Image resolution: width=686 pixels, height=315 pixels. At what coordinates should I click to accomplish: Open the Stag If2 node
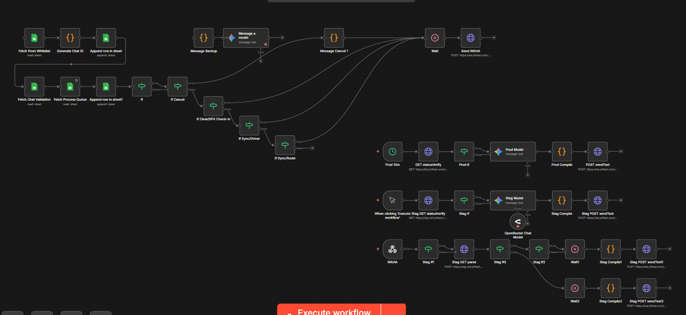[539, 249]
